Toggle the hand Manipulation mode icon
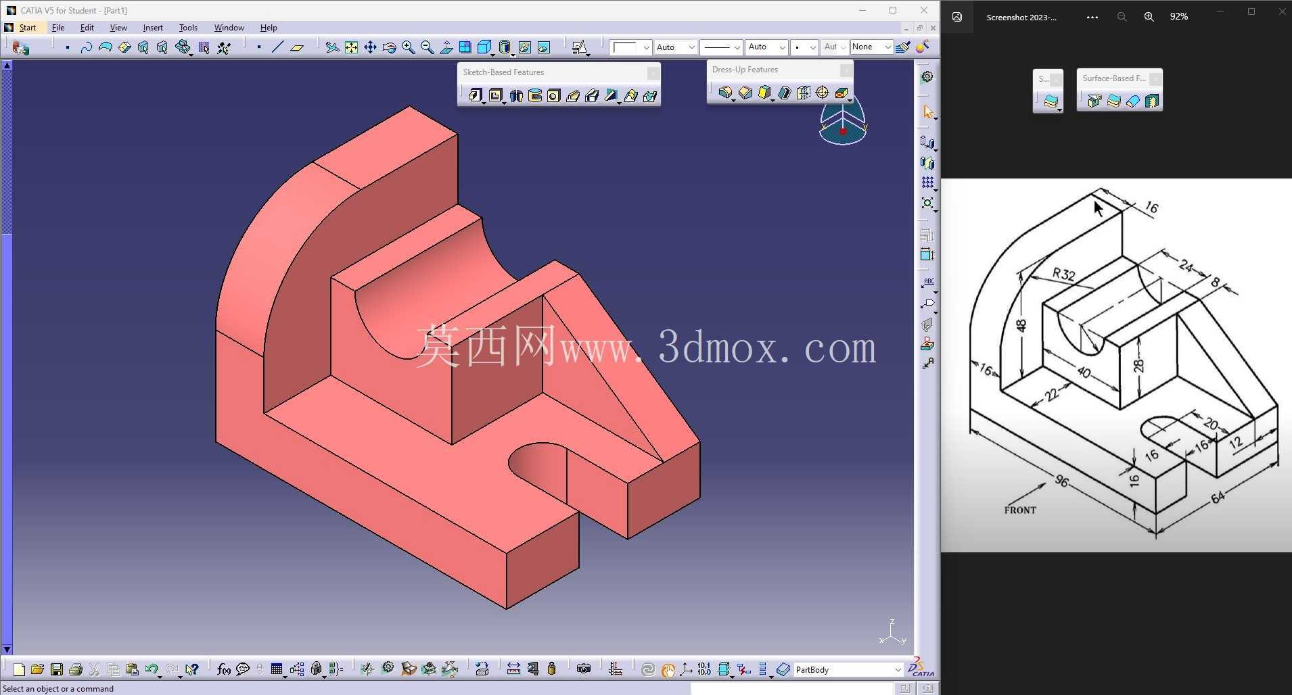The height and width of the screenshot is (695, 1292). [668, 669]
